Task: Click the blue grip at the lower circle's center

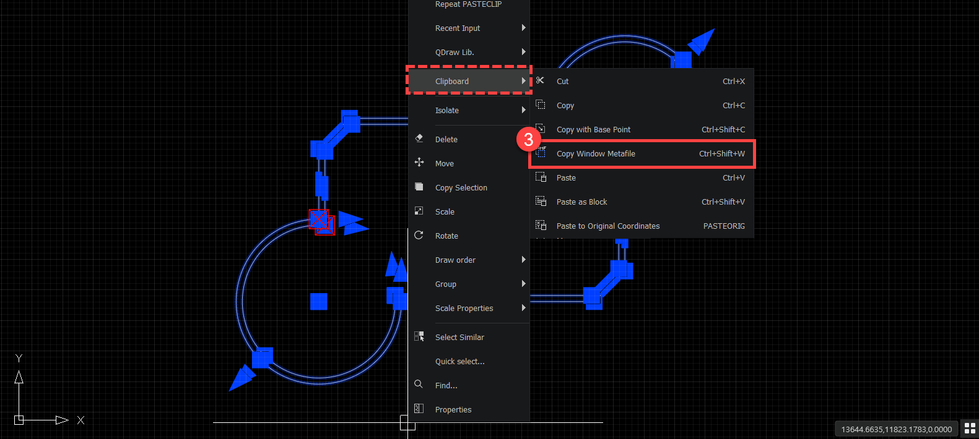Action: coord(318,301)
